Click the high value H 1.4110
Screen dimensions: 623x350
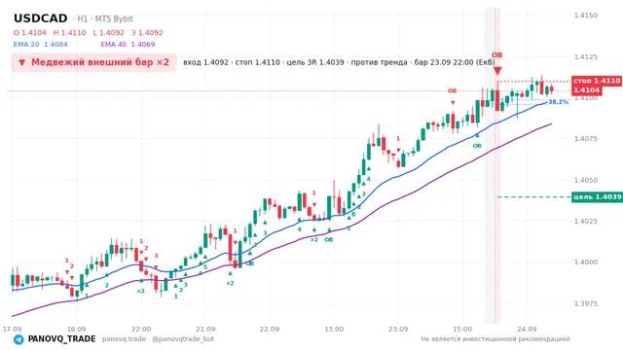click(69, 33)
